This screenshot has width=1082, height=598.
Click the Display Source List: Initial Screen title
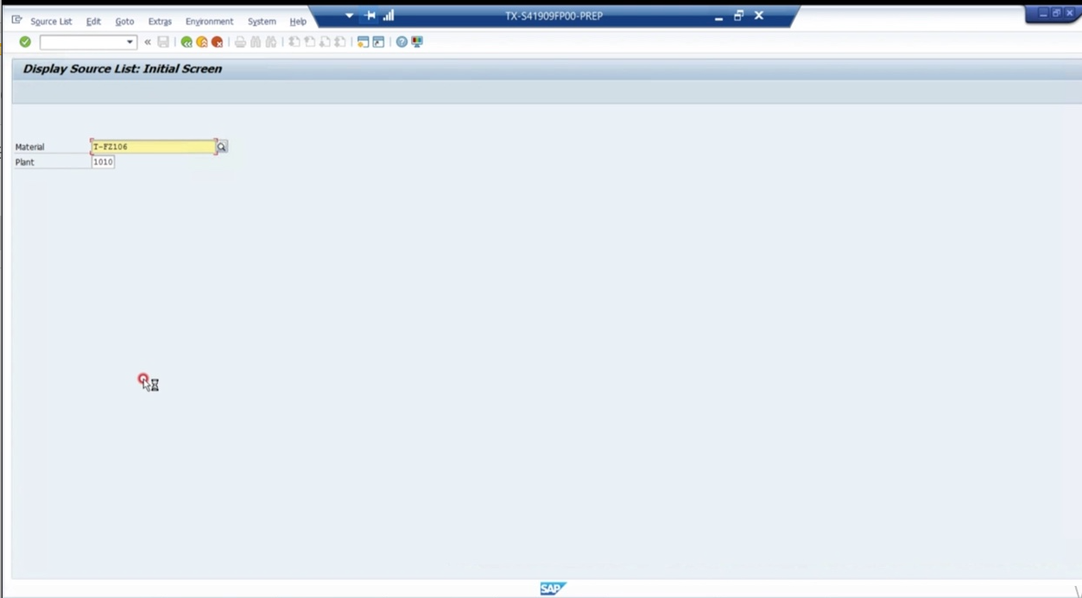pos(123,69)
